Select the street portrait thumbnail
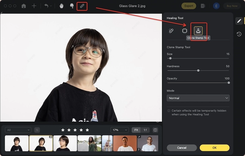 (89, 143)
